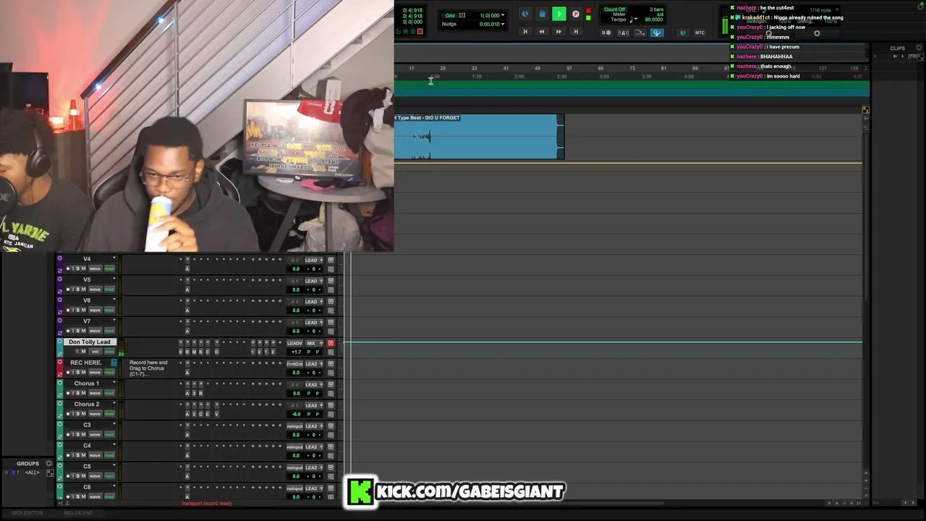Solo the C4 track
Viewport: 926px width, 521px height.
(x=77, y=456)
